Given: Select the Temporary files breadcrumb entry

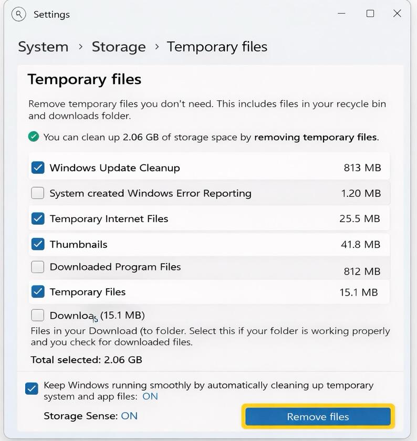Looking at the screenshot, I should (217, 47).
